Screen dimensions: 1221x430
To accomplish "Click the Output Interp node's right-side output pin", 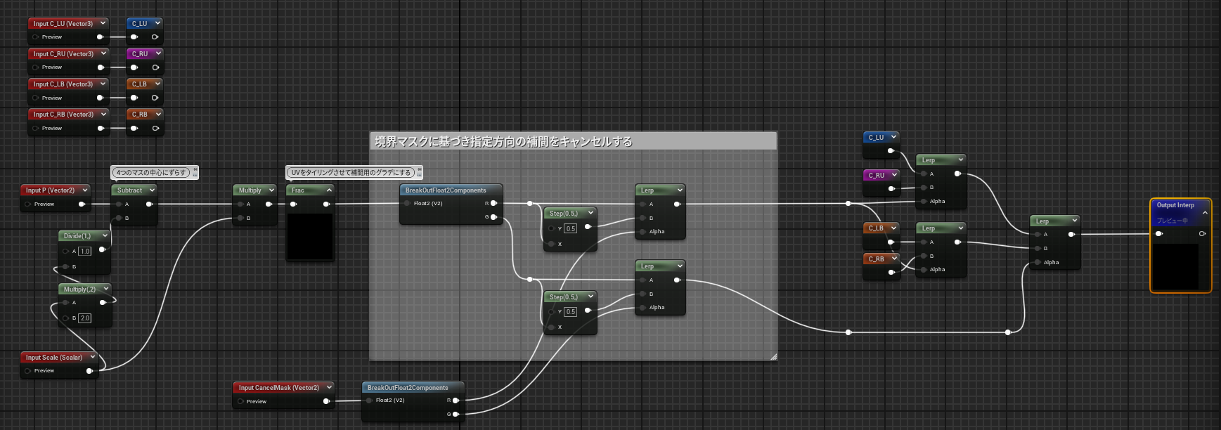I will 1202,234.
